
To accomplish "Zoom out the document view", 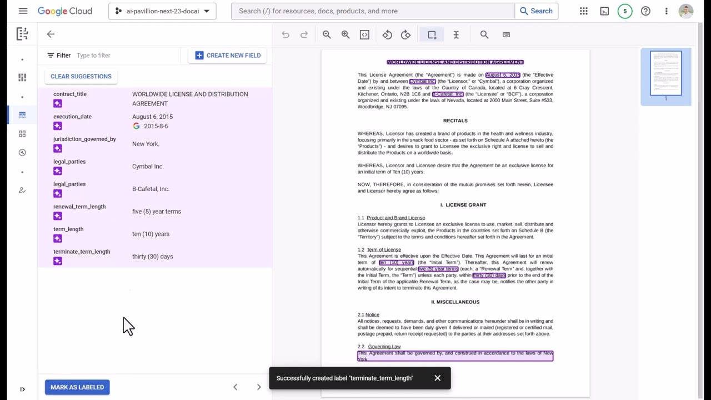I will coord(327,34).
